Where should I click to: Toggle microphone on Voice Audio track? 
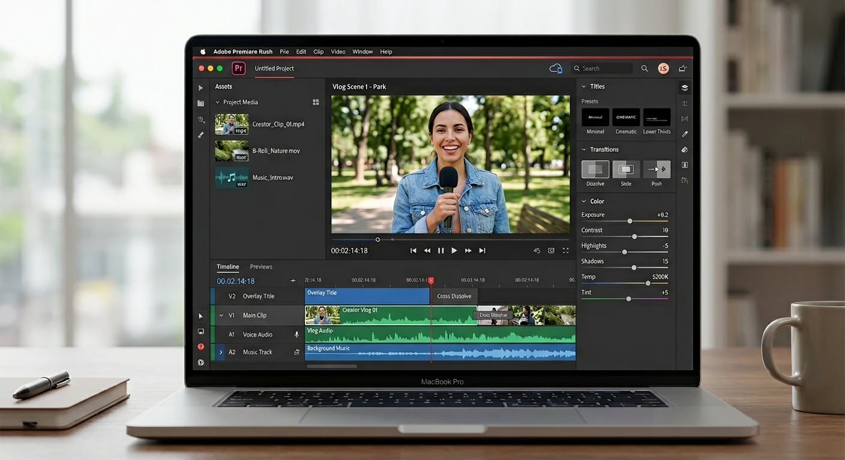coord(296,335)
